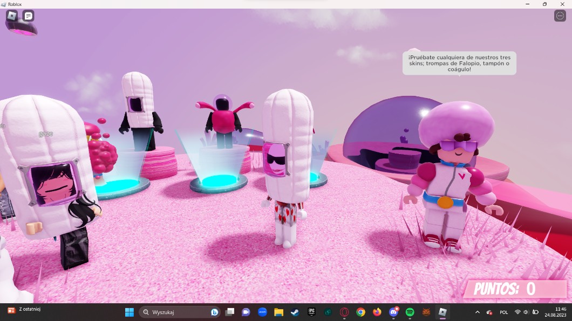Screen dimensions: 572x321
Task: Click the black tampon skin display
Action: point(139,110)
